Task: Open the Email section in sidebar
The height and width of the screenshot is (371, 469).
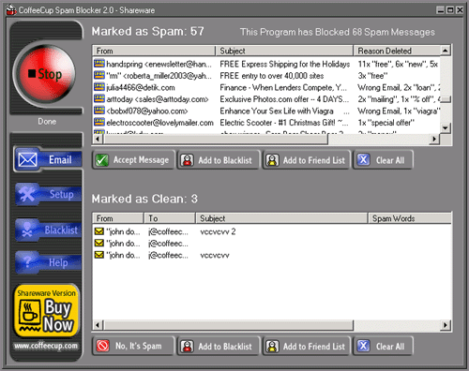Action: pyautogui.click(x=49, y=159)
